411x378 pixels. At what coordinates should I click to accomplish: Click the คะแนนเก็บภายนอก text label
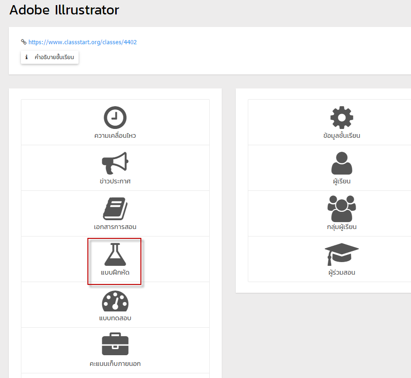click(x=115, y=364)
